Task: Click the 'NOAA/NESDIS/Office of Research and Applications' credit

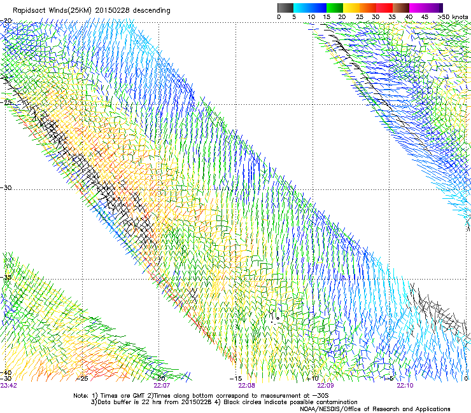Action: tap(375, 409)
